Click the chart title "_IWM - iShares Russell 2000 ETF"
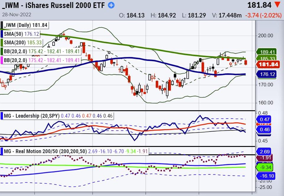The height and width of the screenshot is (196, 284). coord(53,5)
